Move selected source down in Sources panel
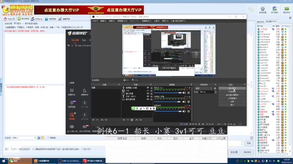This screenshot has width=293, height=164. click(x=141, y=120)
